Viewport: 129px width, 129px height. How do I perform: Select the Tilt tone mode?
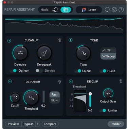pyautogui.click(x=108, y=50)
